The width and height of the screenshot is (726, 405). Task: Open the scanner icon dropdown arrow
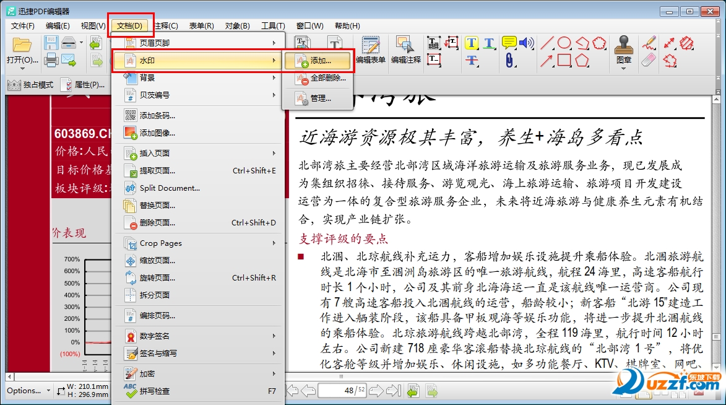pyautogui.click(x=81, y=43)
